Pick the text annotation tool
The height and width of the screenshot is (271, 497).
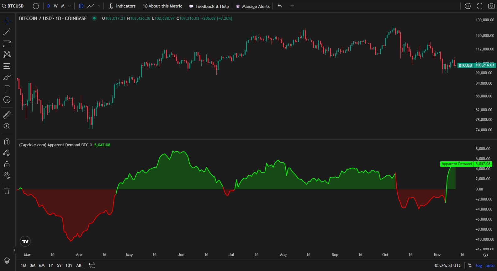pyautogui.click(x=7, y=88)
